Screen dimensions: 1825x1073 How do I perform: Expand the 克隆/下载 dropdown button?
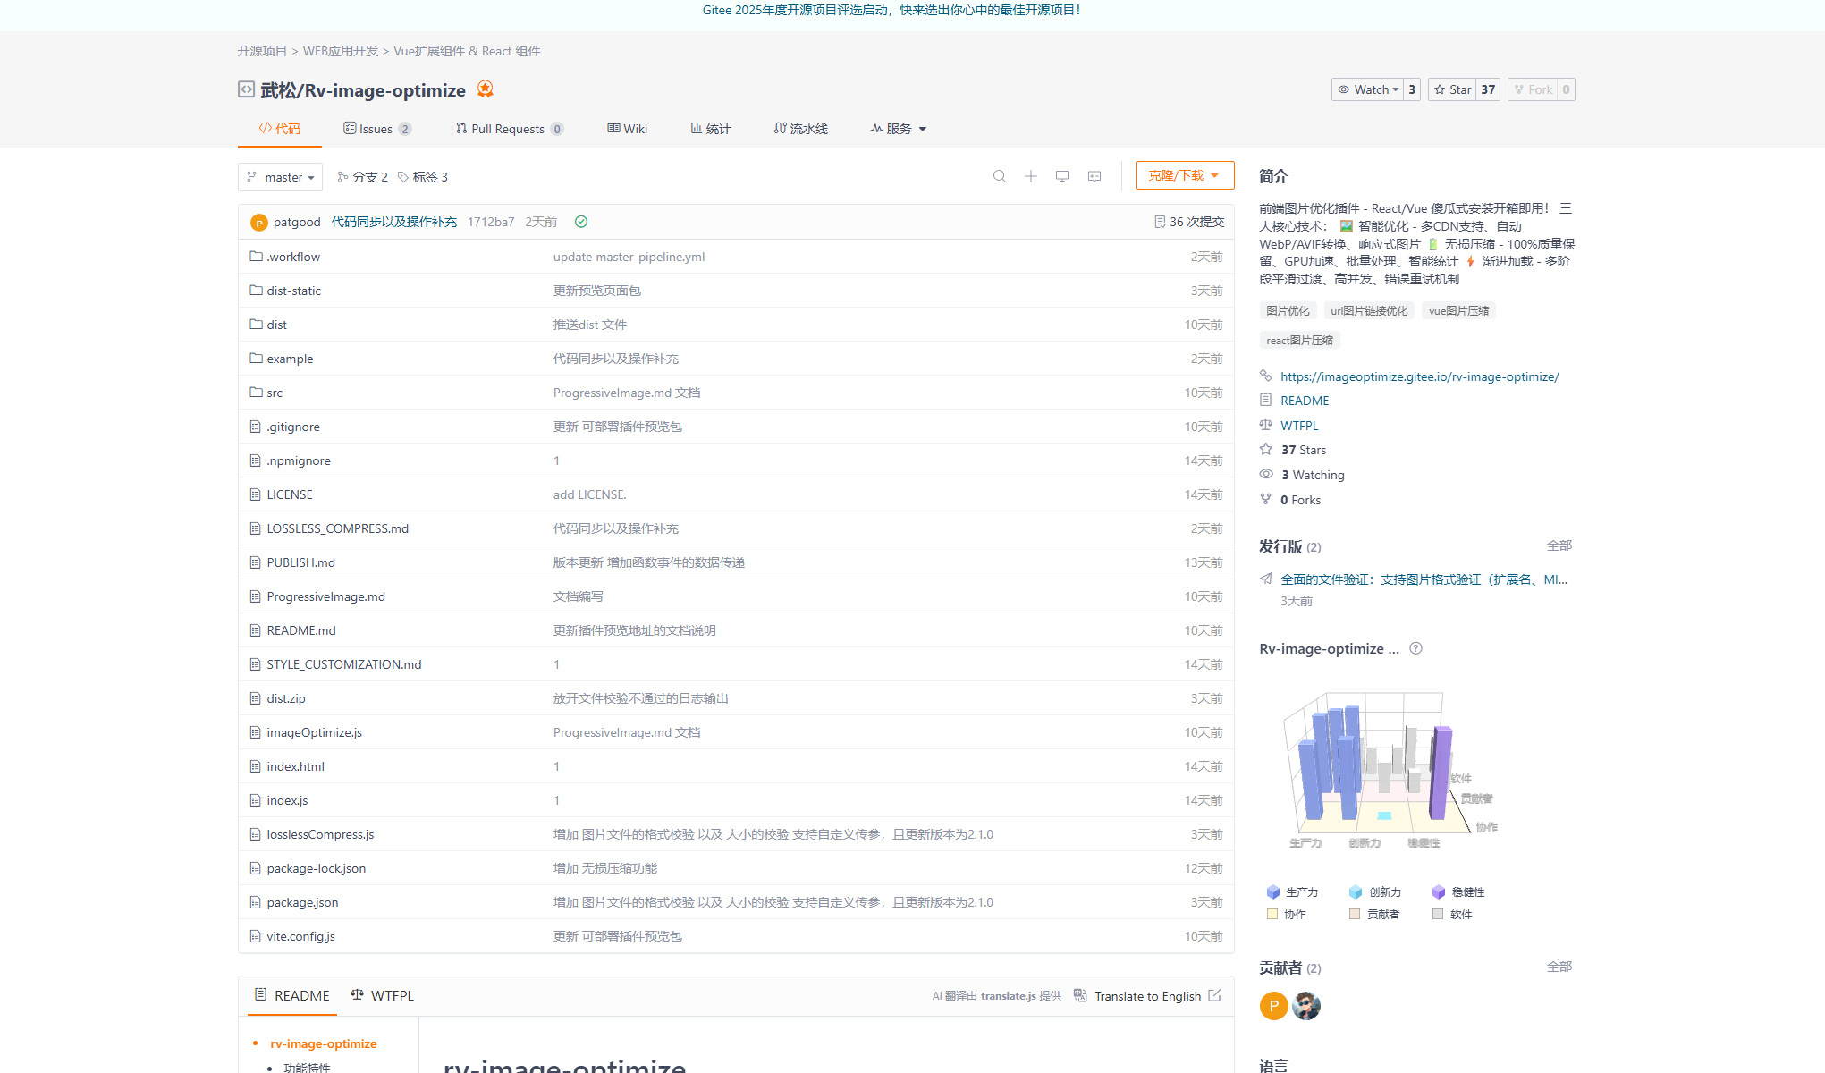pos(1184,175)
